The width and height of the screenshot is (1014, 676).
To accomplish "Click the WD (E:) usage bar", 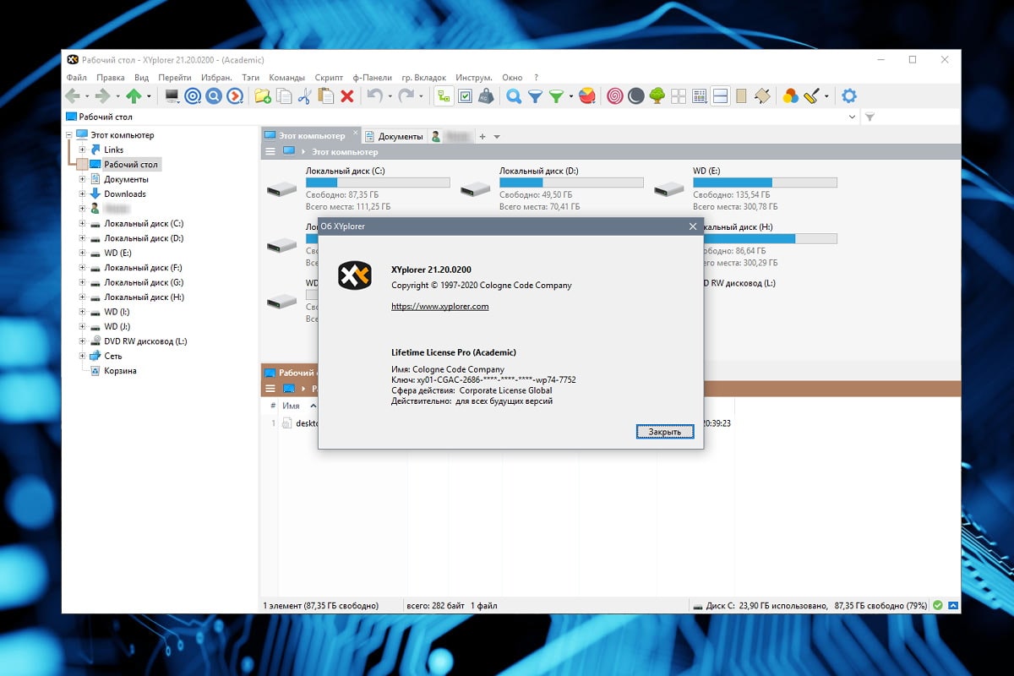I will [765, 183].
